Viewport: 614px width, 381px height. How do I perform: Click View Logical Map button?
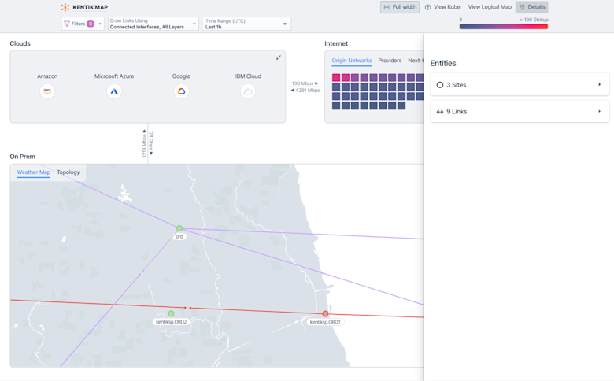490,7
